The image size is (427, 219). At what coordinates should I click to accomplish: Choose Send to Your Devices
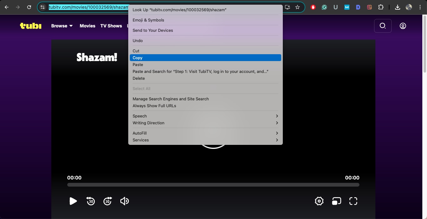[x=206, y=30]
